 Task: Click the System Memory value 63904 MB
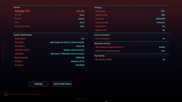click(80, 58)
